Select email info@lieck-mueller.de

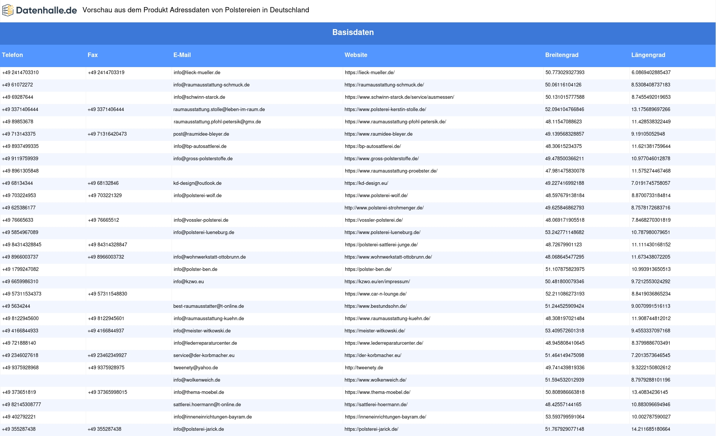pos(197,73)
